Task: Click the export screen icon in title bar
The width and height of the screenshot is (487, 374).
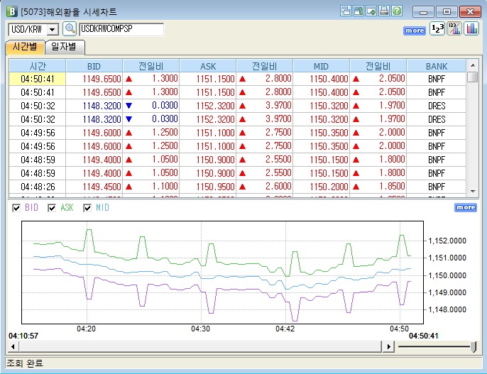Action: (359, 11)
